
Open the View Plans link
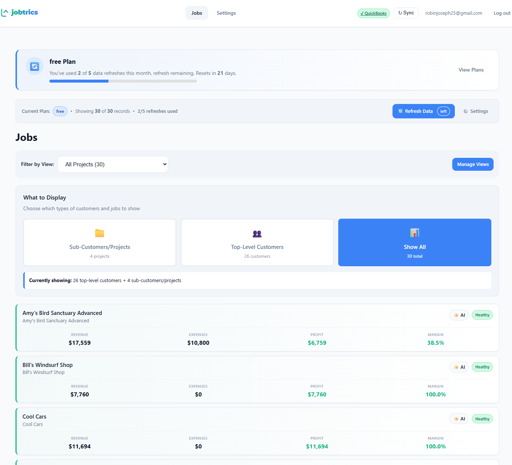(471, 70)
